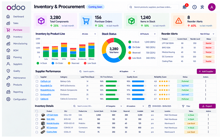Check the CableLink supplier checkbox
The image size is (222, 138).
click(37, 99)
